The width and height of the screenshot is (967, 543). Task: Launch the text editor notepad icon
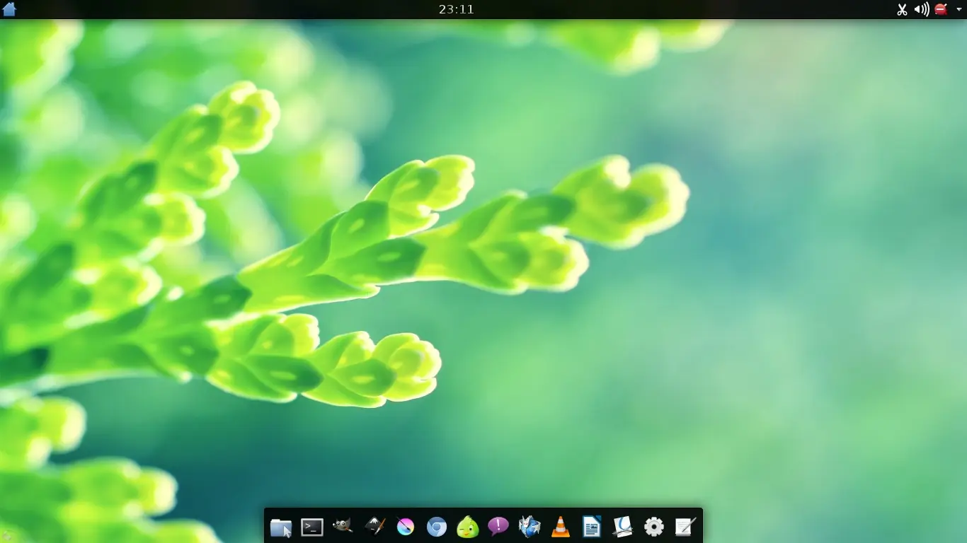(685, 527)
